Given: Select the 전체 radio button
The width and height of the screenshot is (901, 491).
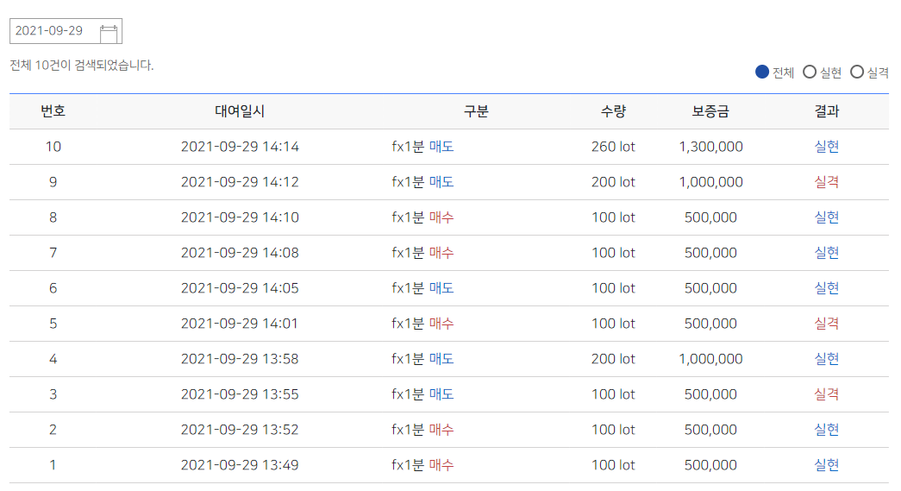Looking at the screenshot, I should click(x=762, y=72).
